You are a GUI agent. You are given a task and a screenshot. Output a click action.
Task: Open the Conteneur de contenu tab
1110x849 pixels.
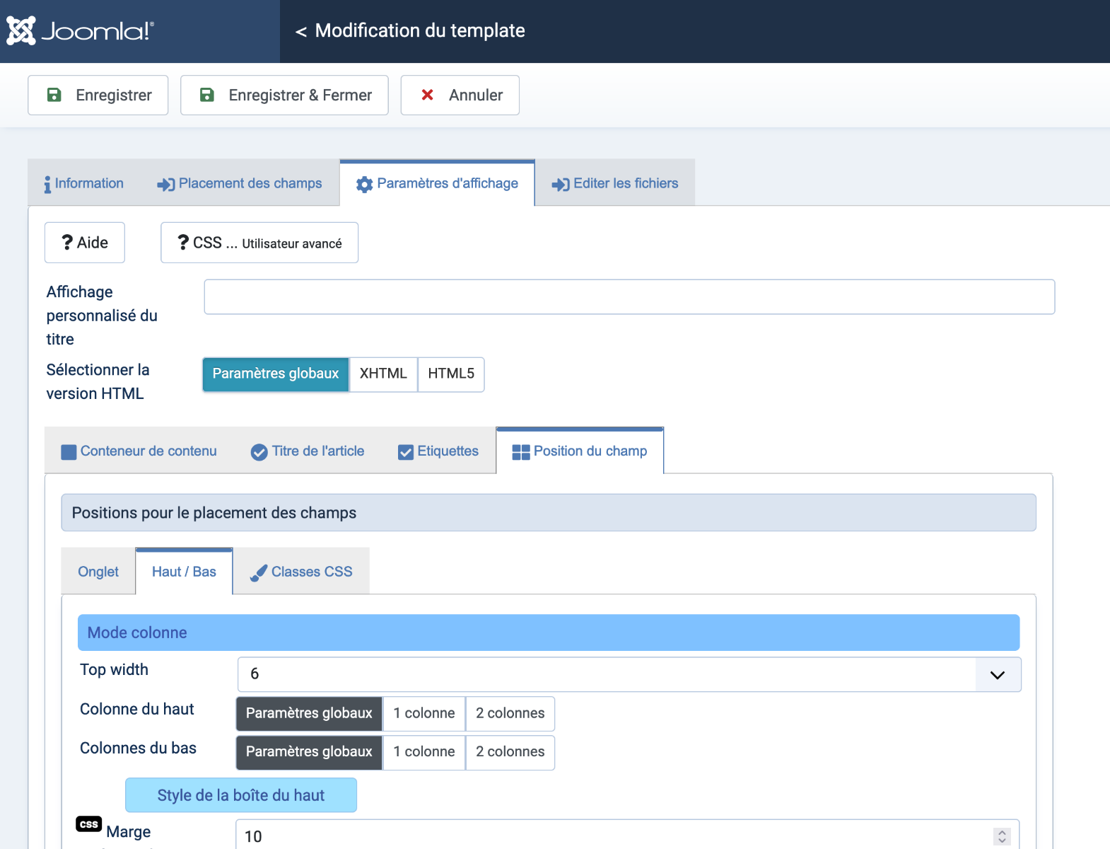pos(139,451)
